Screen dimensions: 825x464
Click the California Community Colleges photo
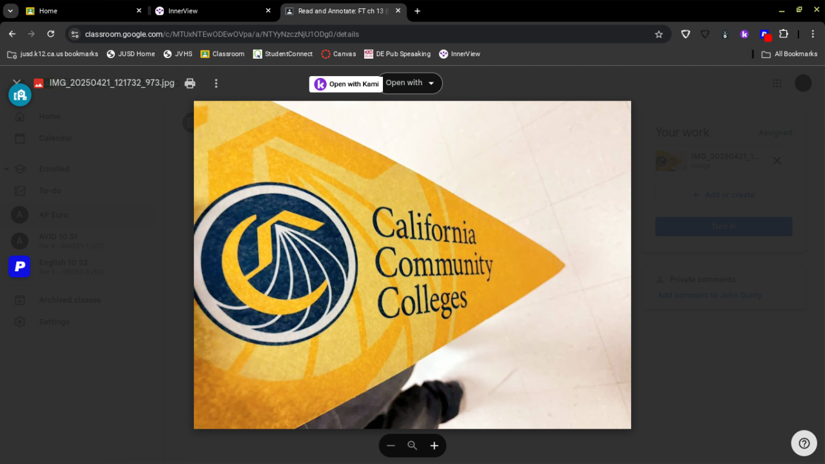click(412, 265)
